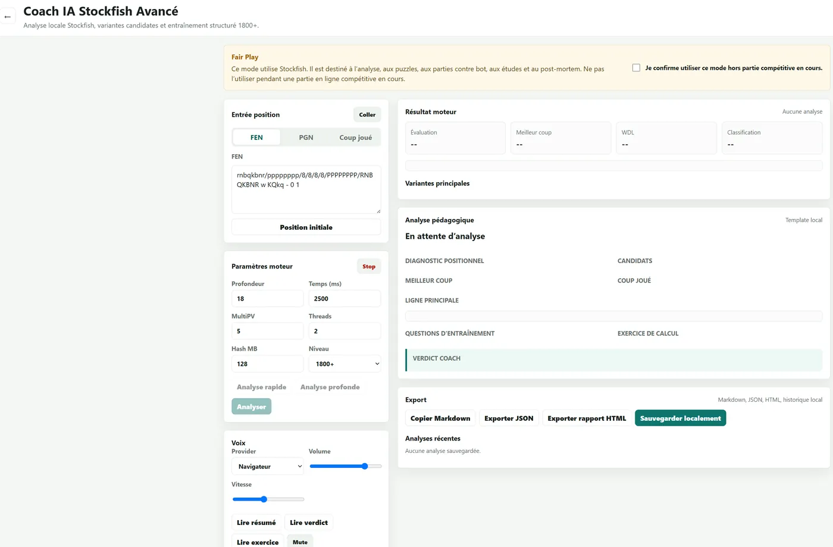833x547 pixels.
Task: Click the Lire verdict button
Action: [309, 523]
